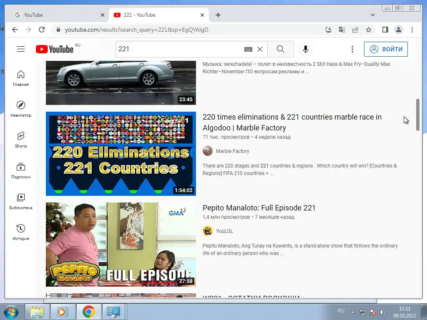The height and width of the screenshot is (320, 427).
Task: Open Shorts in the sidebar
Action: point(21,140)
